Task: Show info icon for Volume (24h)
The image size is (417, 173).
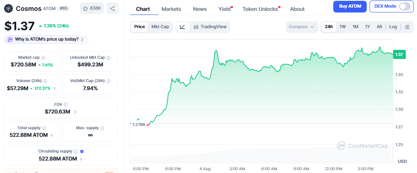Action: (x=45, y=81)
